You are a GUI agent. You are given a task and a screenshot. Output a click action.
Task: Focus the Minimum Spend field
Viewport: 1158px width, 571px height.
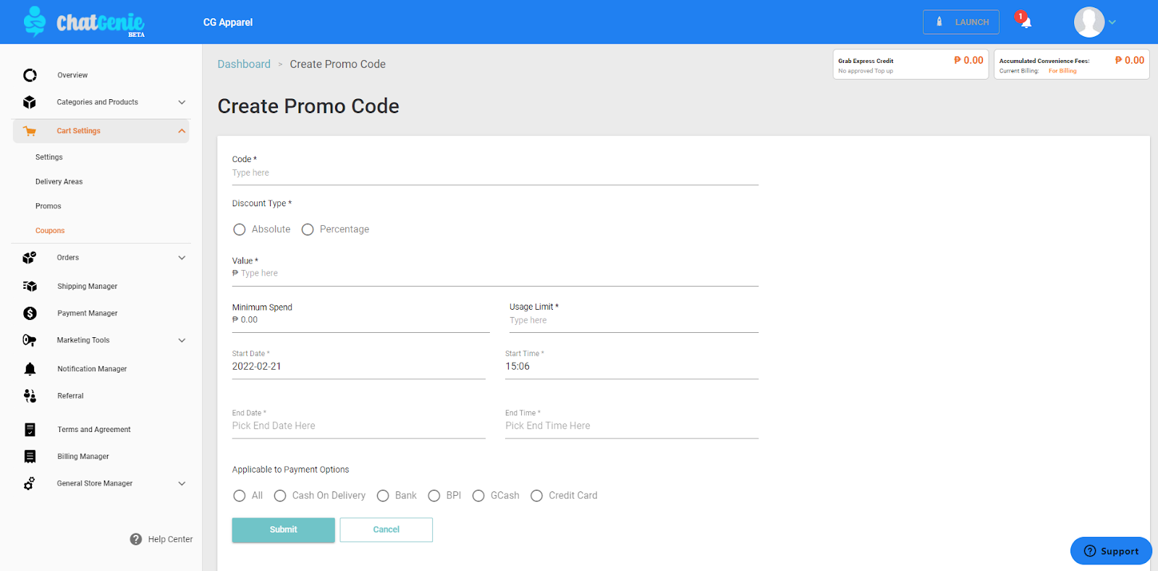(361, 320)
